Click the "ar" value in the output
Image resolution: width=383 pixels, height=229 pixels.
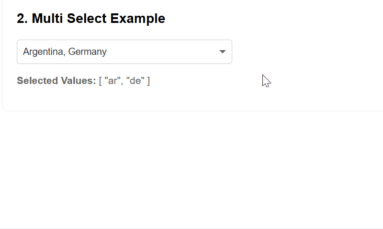point(113,81)
